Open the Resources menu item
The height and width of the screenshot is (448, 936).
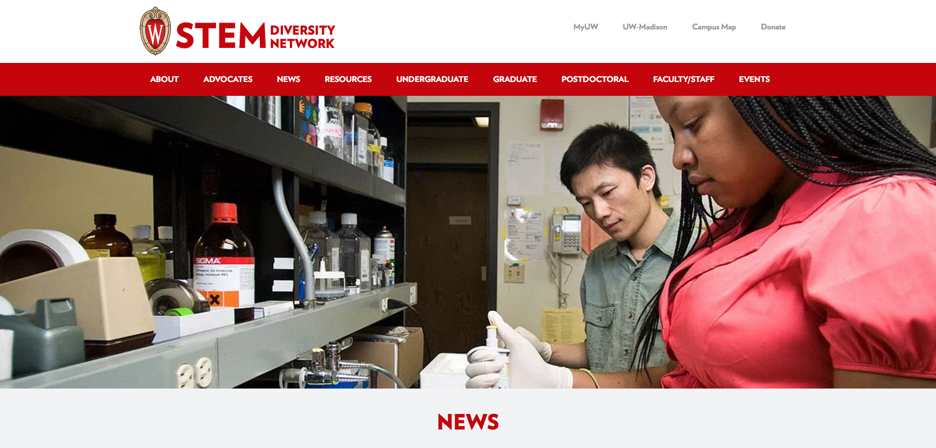point(348,79)
